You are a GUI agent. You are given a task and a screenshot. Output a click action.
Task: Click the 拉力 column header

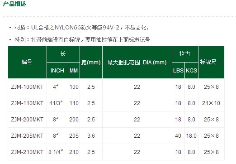(x=185, y=54)
